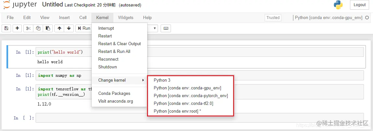Viewport: 373px width, 131px height.
Task: Click the Logout button
Action: 359,5
